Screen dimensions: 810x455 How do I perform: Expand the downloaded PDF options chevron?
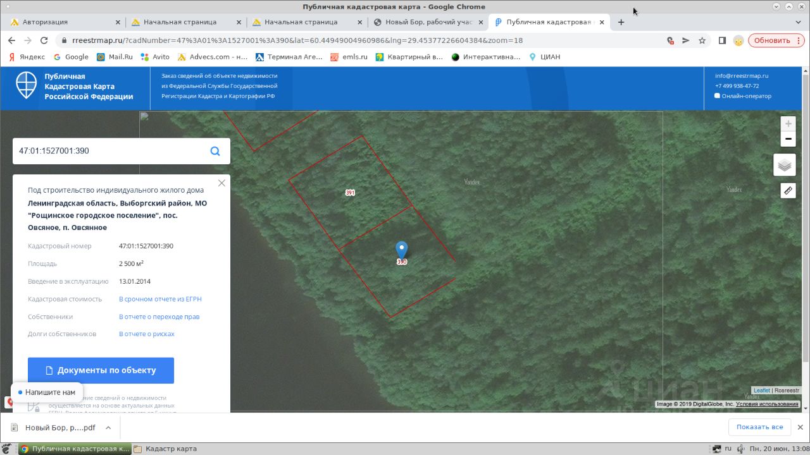[x=108, y=428]
